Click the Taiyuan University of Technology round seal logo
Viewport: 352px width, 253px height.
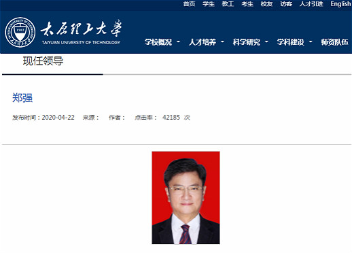20,33
